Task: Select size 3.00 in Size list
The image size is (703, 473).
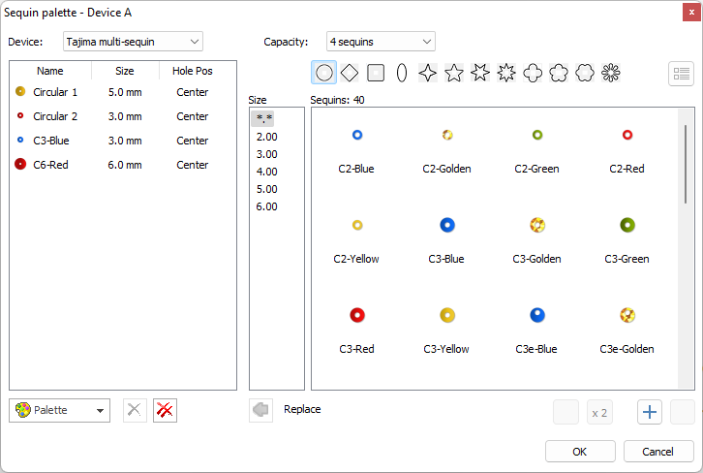Action: point(266,154)
